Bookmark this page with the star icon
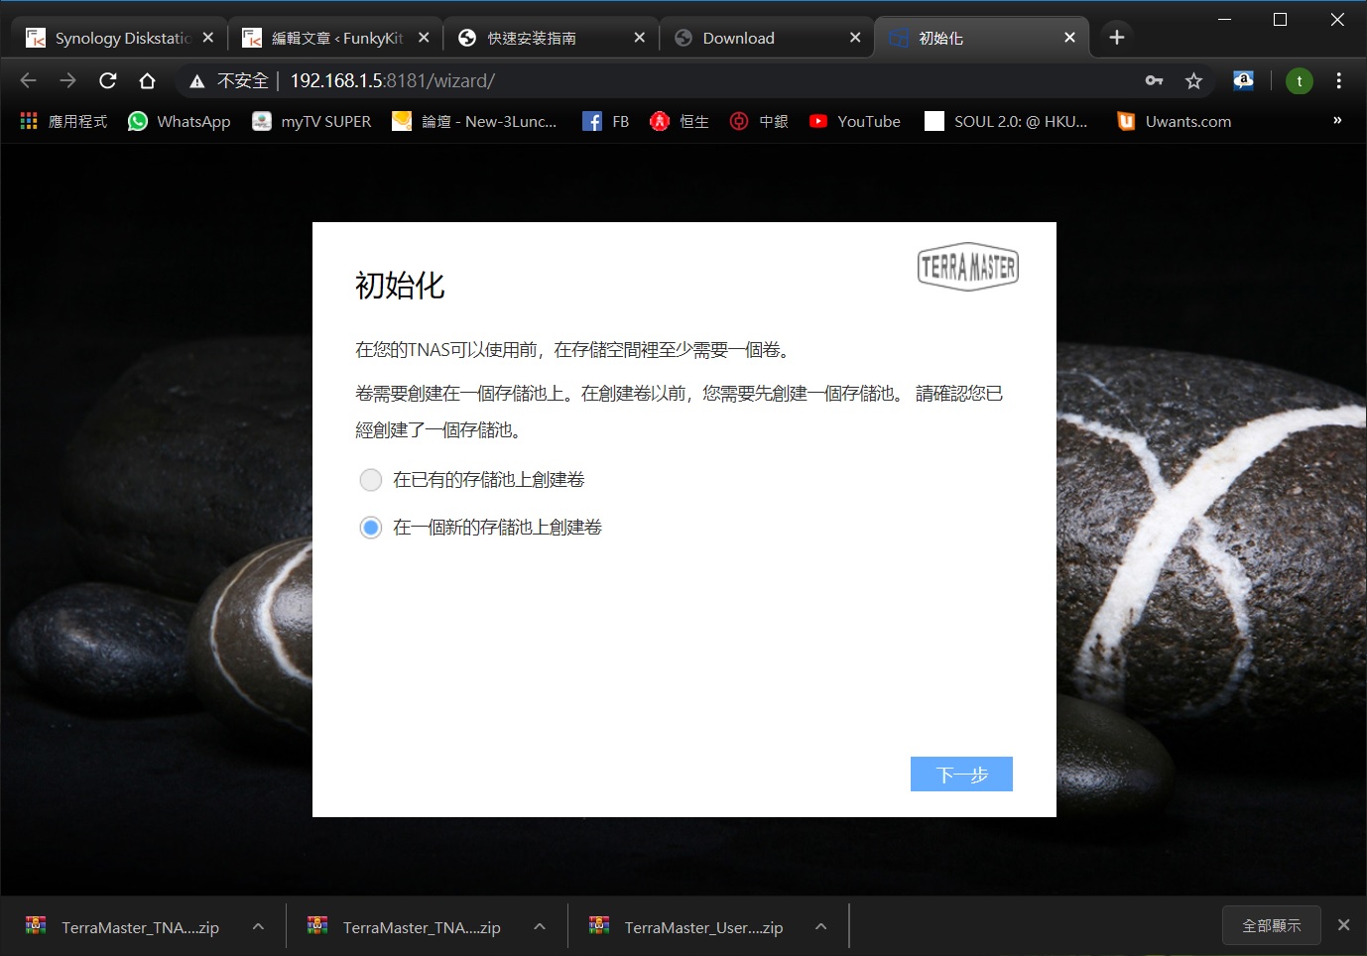This screenshot has width=1367, height=956. click(1193, 81)
